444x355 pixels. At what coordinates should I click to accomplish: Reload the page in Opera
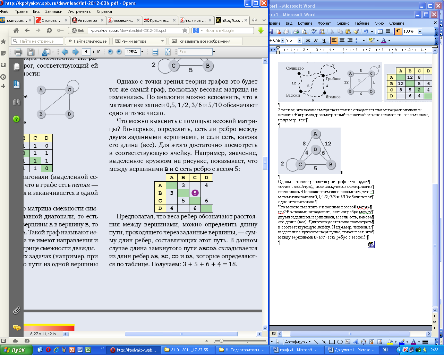pyautogui.click(x=49, y=31)
